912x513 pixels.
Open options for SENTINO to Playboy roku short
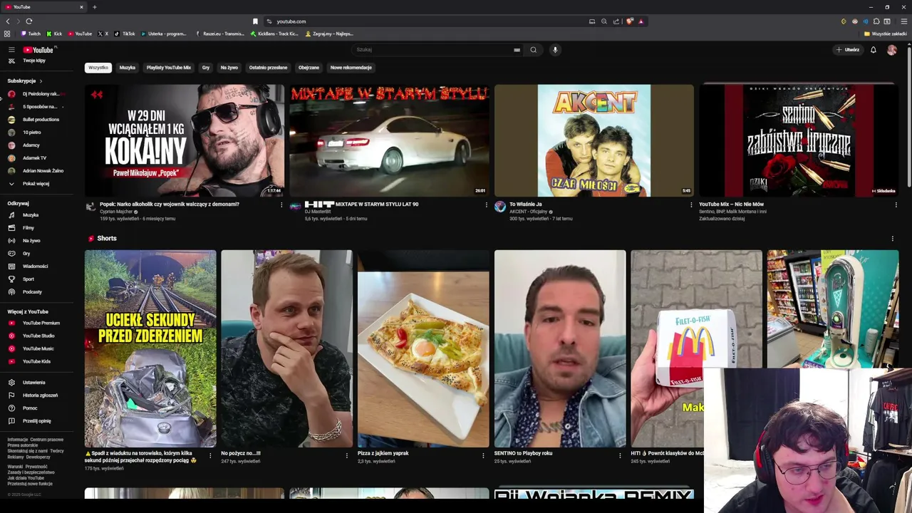[x=620, y=455]
